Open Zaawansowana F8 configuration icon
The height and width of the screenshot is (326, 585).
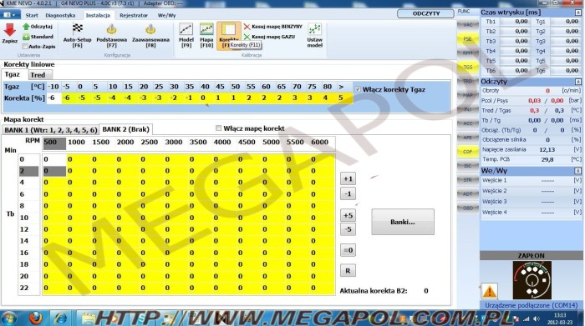click(x=150, y=28)
